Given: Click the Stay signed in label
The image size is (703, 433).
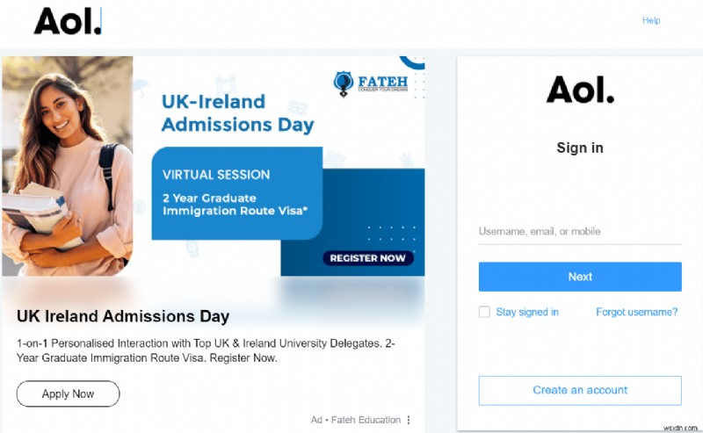Looking at the screenshot, I should (x=527, y=312).
